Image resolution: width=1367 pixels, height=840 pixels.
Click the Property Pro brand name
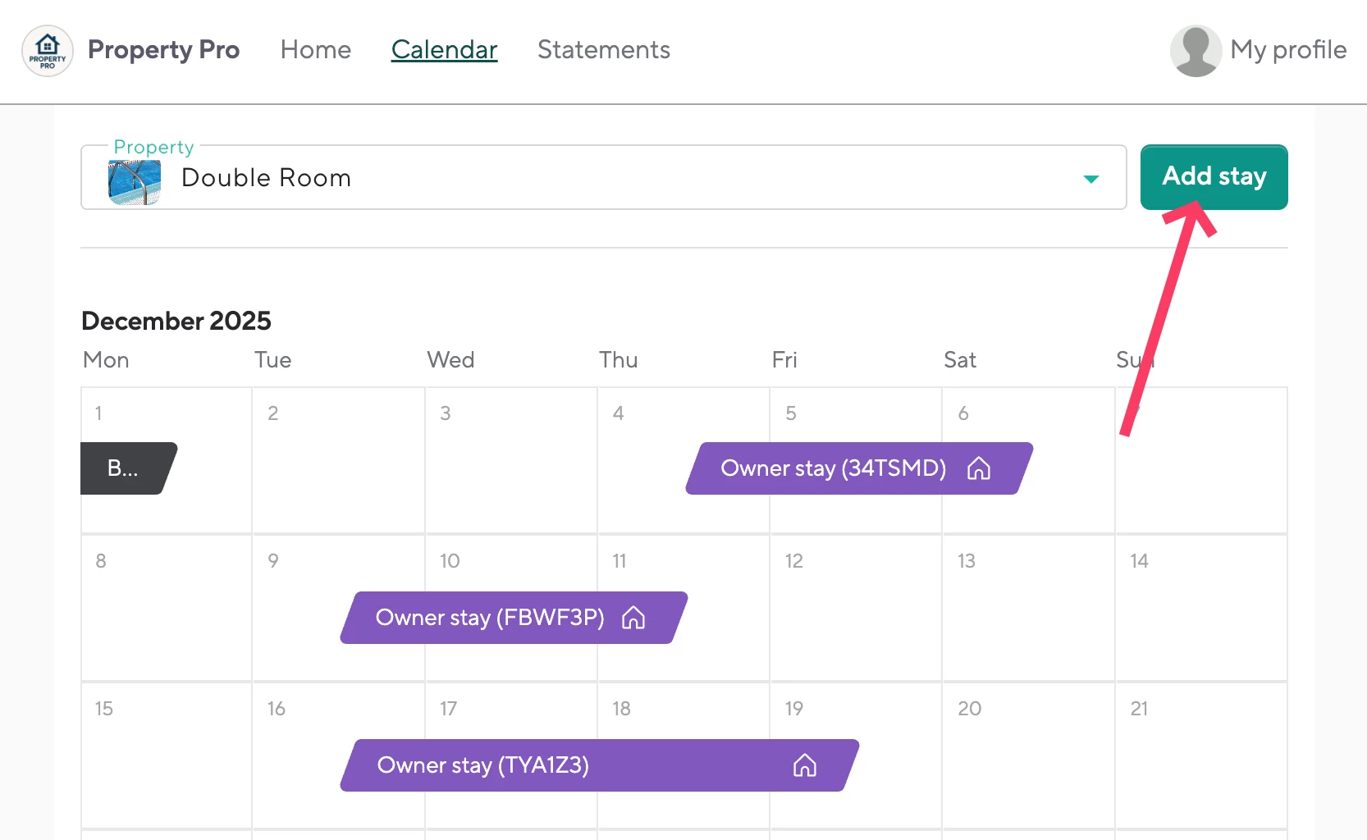click(x=164, y=50)
